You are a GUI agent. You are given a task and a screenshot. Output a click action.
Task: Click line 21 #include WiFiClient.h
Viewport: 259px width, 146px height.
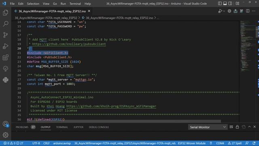48,53
